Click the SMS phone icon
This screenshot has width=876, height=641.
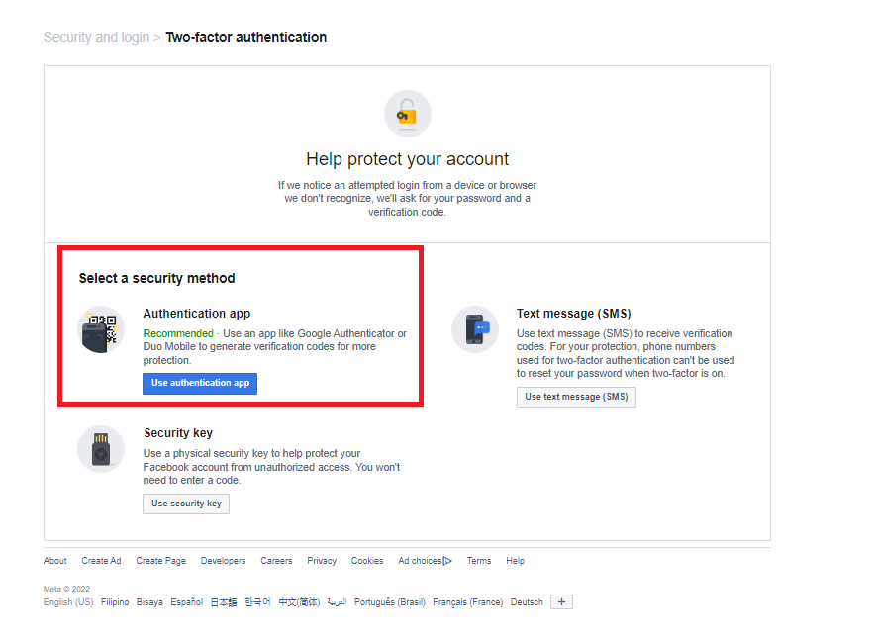(x=475, y=329)
